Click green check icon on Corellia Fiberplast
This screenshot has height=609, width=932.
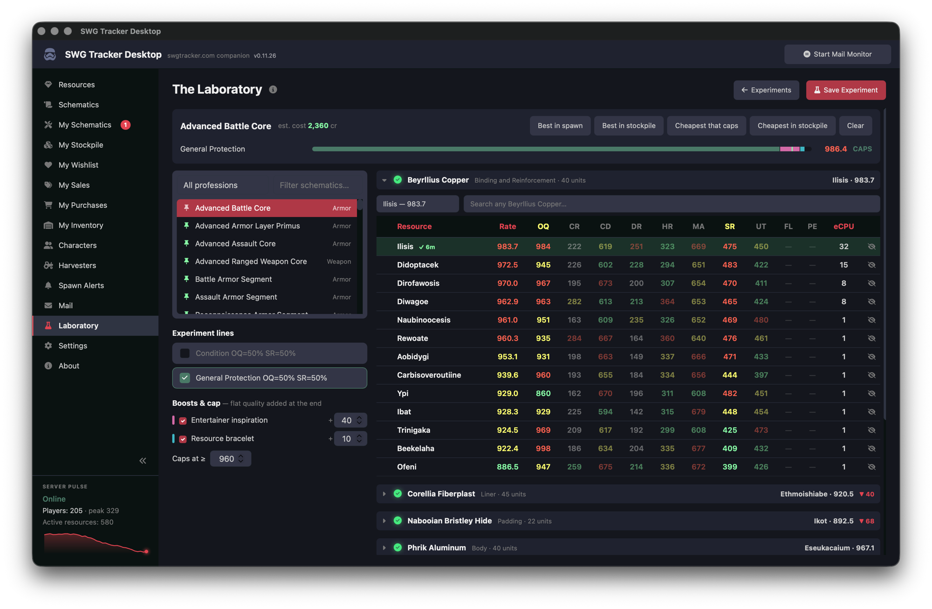(x=397, y=494)
